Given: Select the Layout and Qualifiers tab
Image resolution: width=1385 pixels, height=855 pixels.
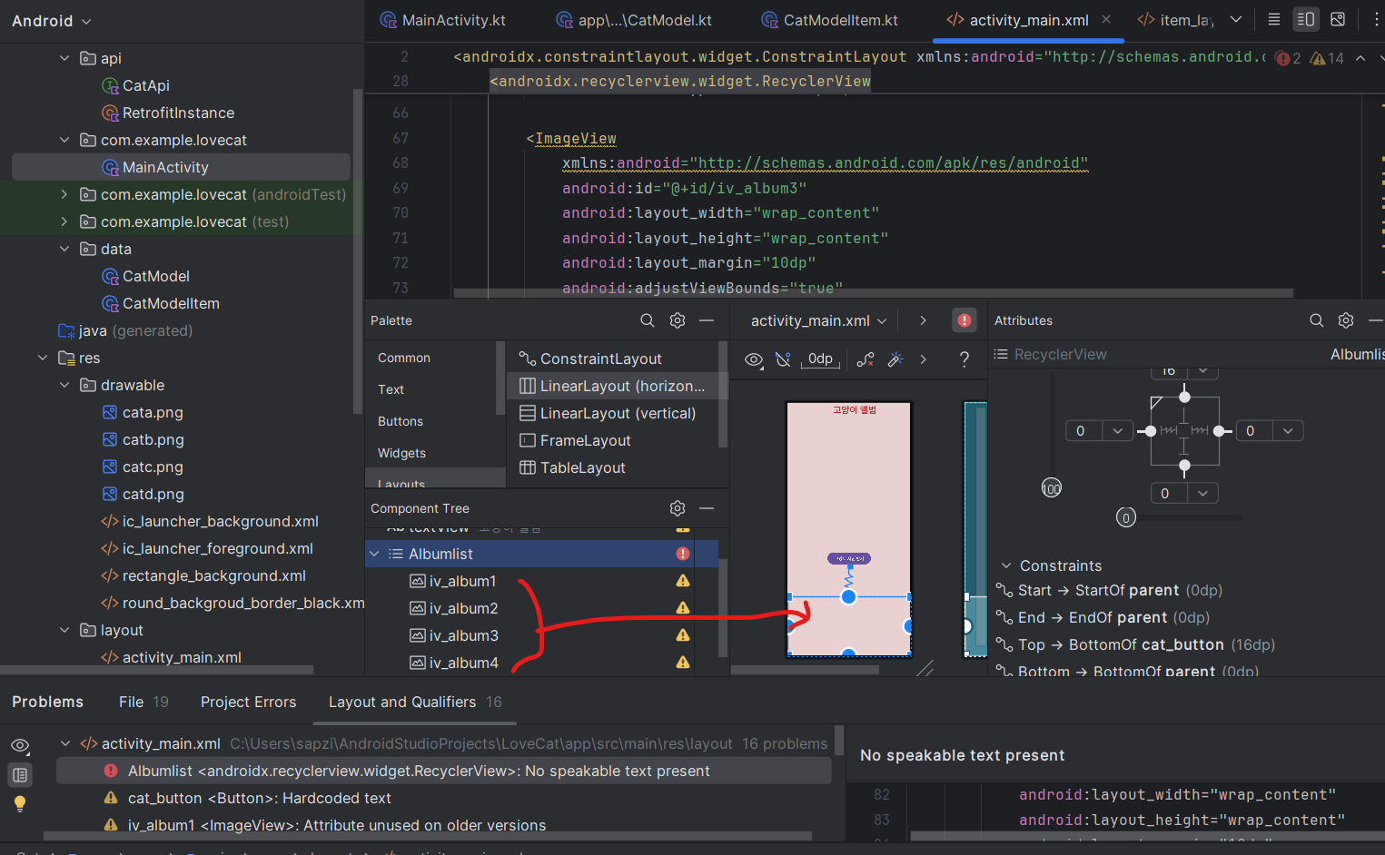Looking at the screenshot, I should [x=415, y=702].
